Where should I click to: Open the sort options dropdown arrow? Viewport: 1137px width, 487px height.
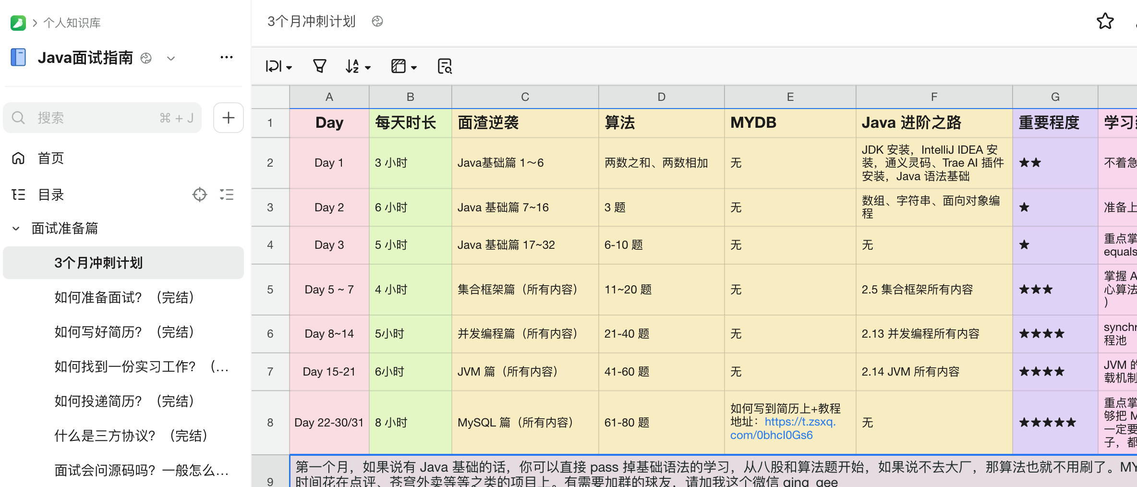click(x=367, y=67)
